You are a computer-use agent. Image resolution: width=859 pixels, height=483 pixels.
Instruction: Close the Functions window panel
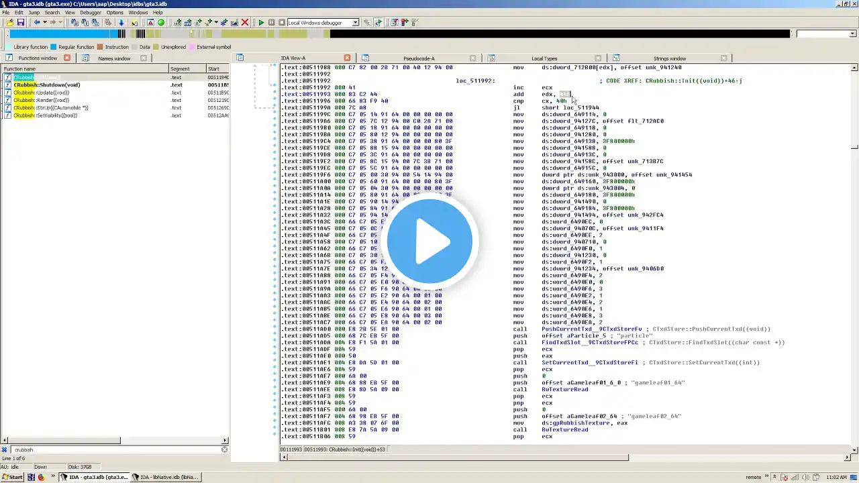pos(66,58)
